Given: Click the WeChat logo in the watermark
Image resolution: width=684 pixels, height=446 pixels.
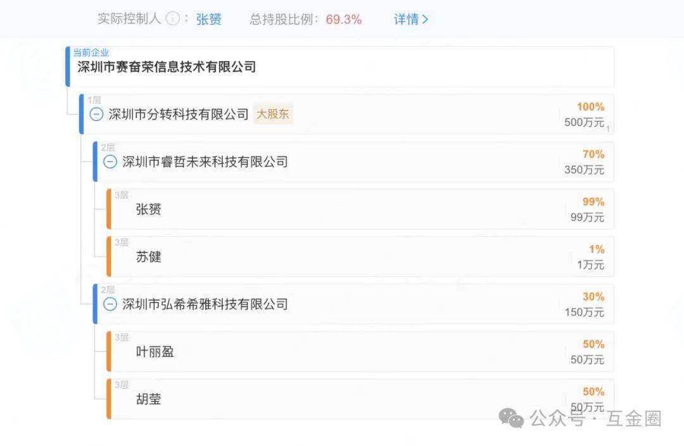Looking at the screenshot, I should coord(511,418).
